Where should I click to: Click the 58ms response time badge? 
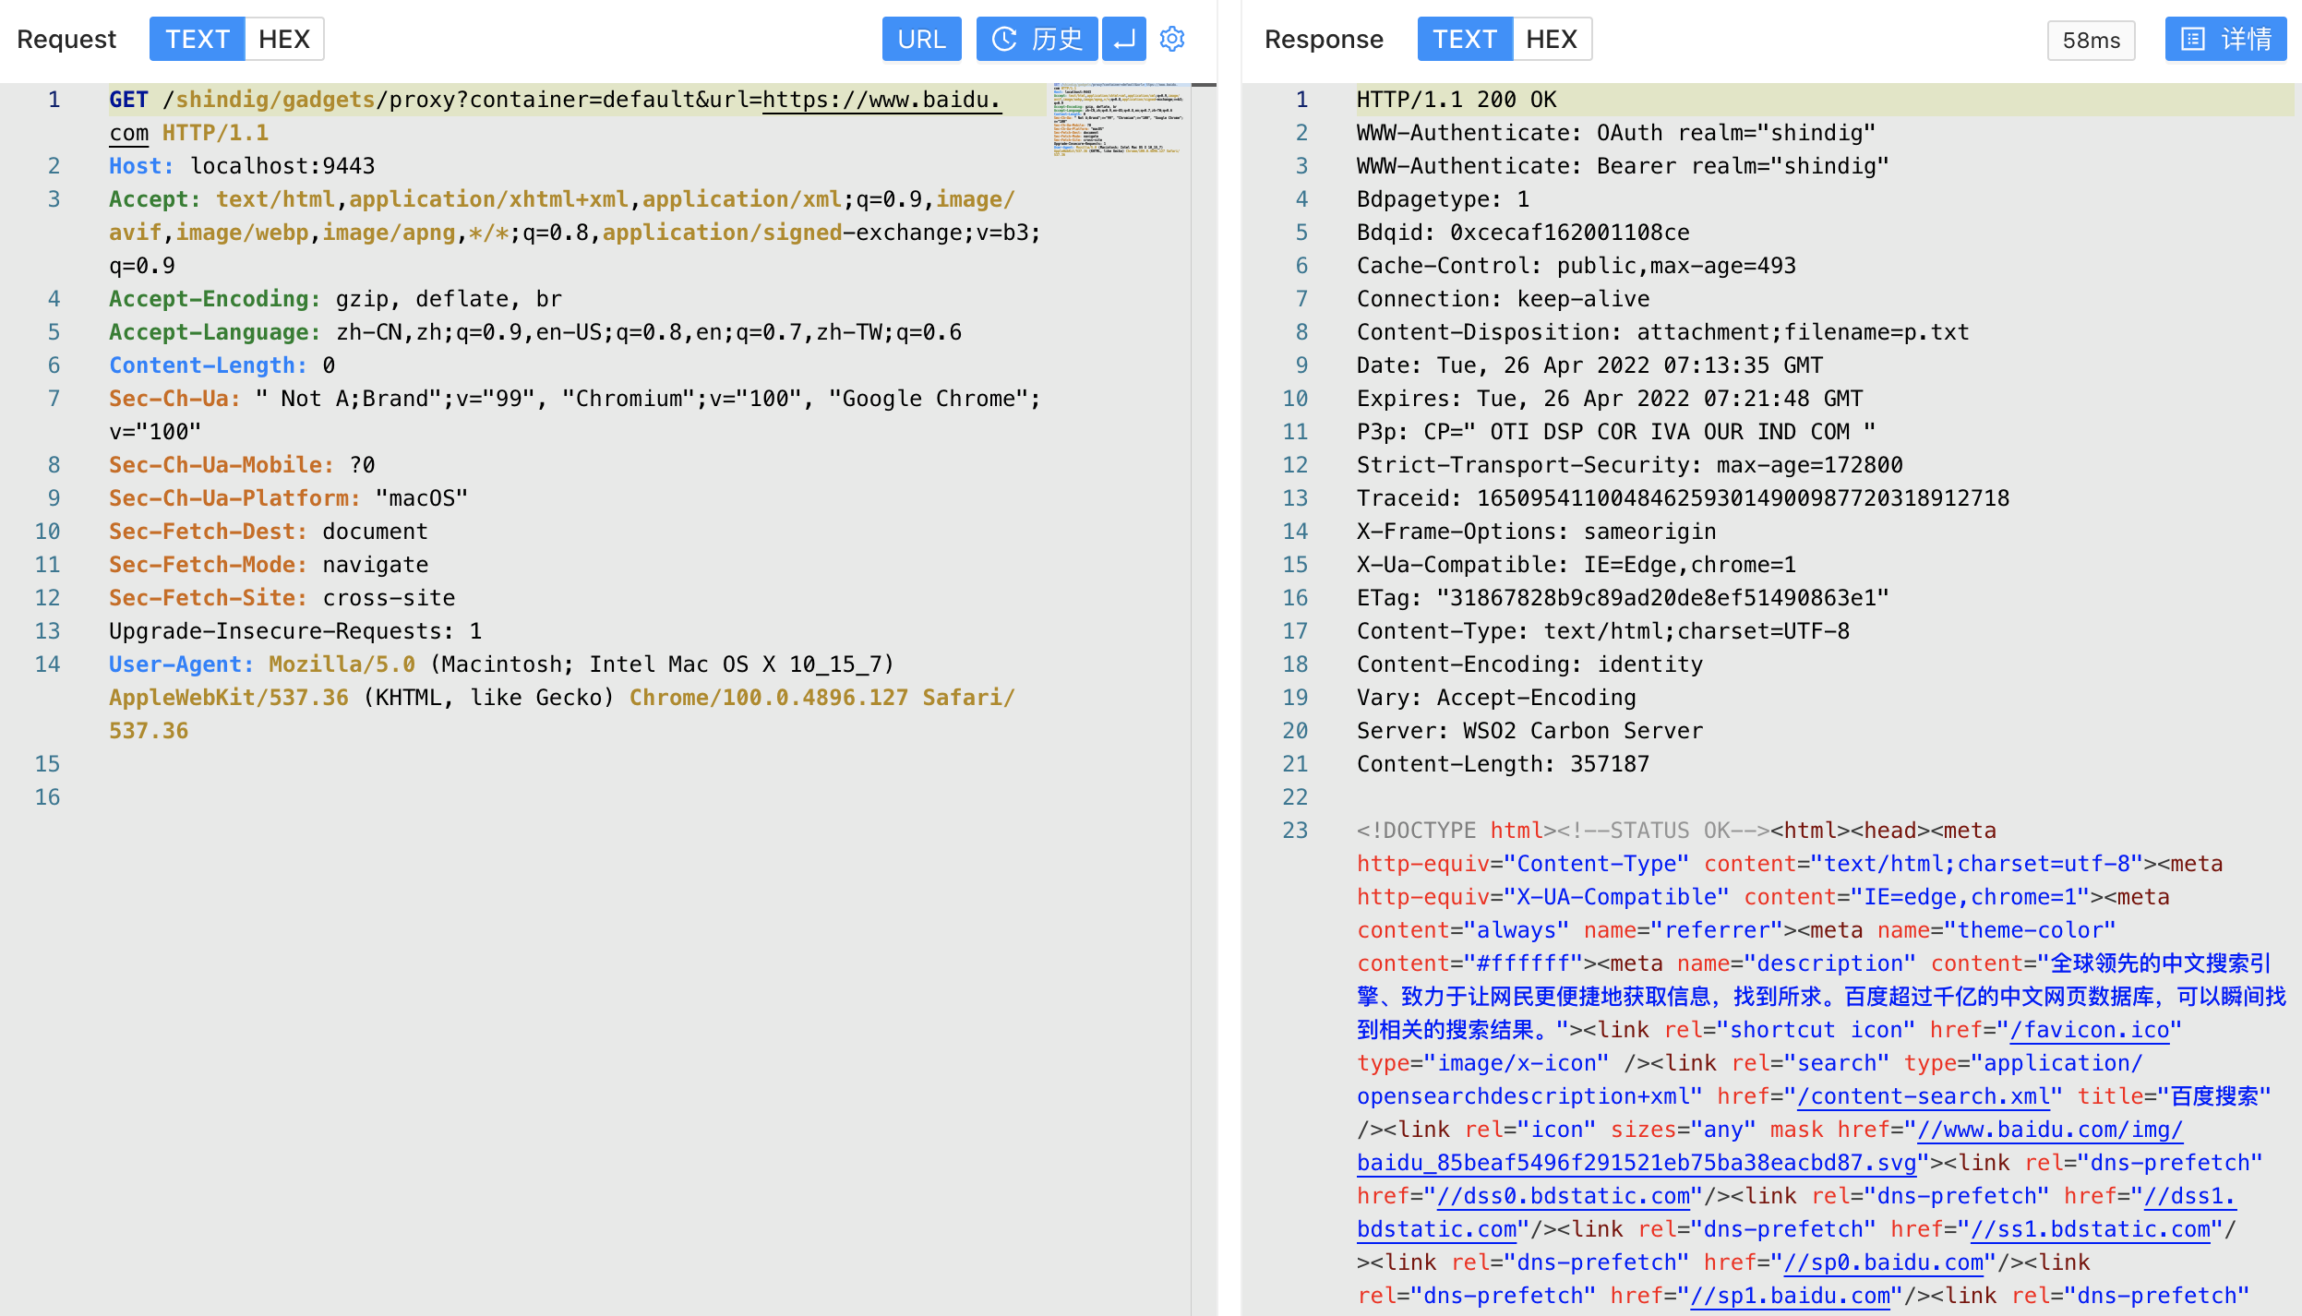2091,41
